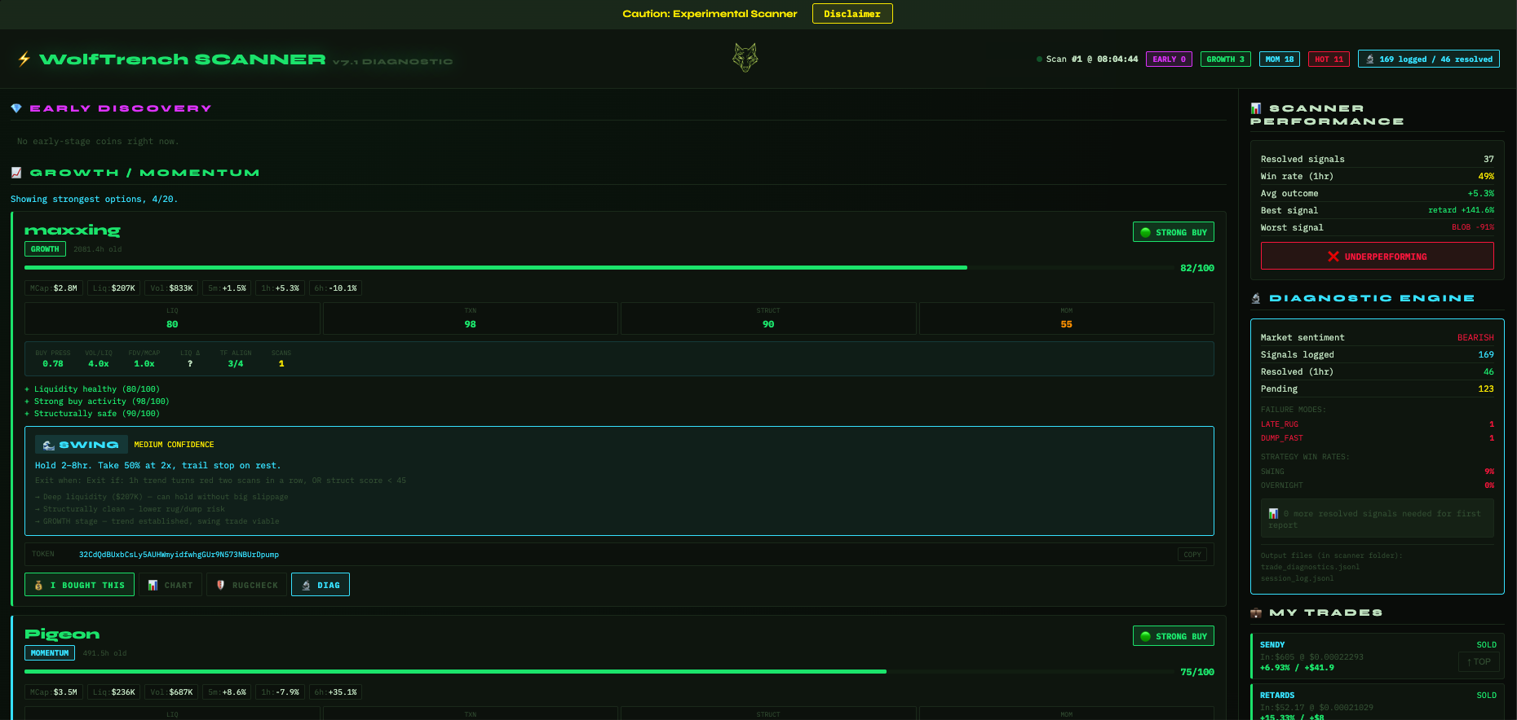Screen dimensions: 1517x720
Task: Click the maxxing MCap $2.8M chip
Action: point(54,288)
